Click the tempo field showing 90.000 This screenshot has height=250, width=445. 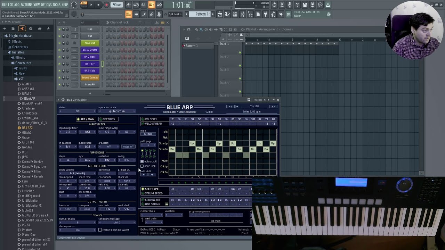[x=117, y=5]
